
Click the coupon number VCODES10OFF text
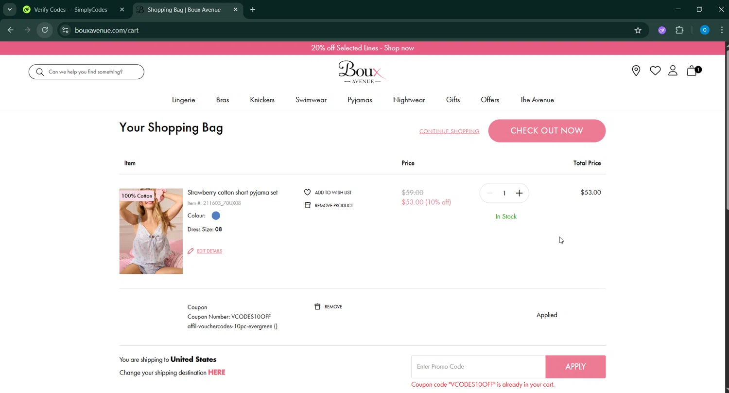251,317
